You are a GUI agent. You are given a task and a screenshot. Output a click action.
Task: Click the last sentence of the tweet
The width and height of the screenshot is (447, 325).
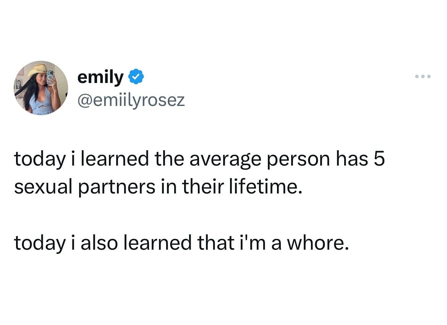click(181, 243)
